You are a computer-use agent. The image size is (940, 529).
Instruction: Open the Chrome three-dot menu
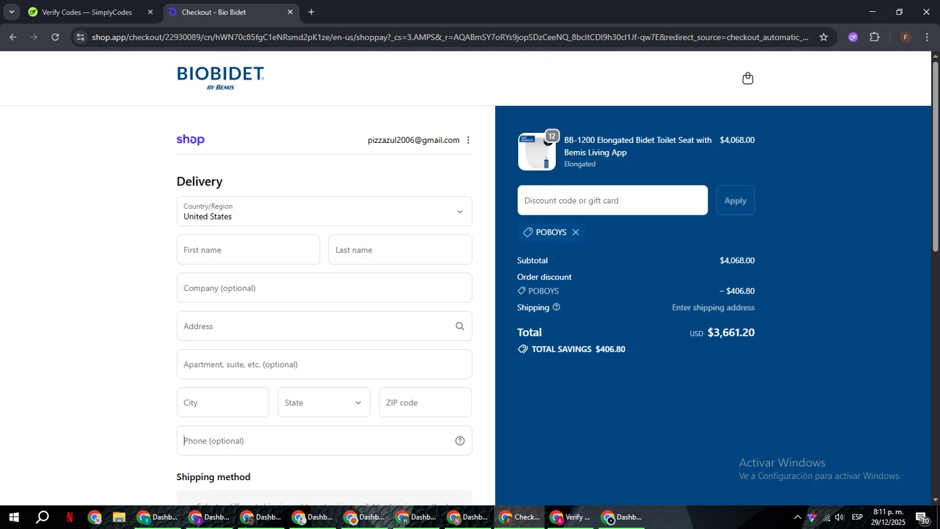(x=927, y=37)
